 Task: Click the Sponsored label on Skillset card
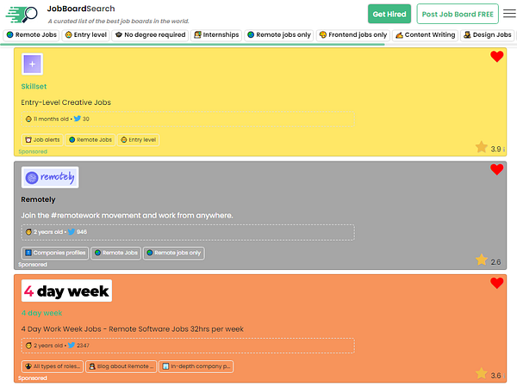click(33, 151)
